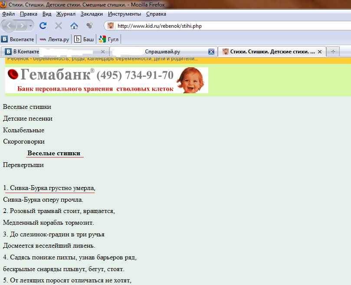
Task: Open the Гугл bookmark
Action: click(109, 39)
